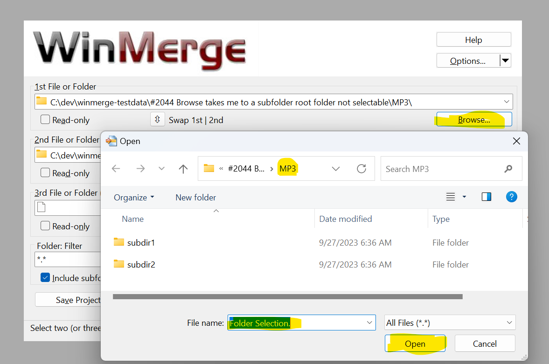Click the Options... button
The height and width of the screenshot is (364, 549).
(x=468, y=61)
